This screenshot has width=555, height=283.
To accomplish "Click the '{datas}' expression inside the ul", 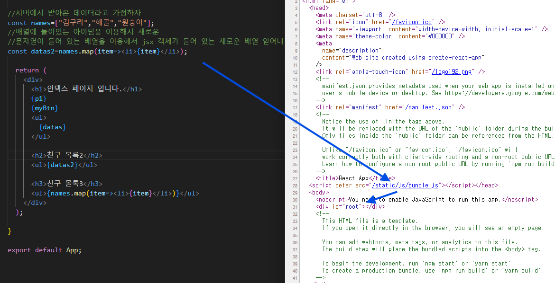I will (52, 127).
